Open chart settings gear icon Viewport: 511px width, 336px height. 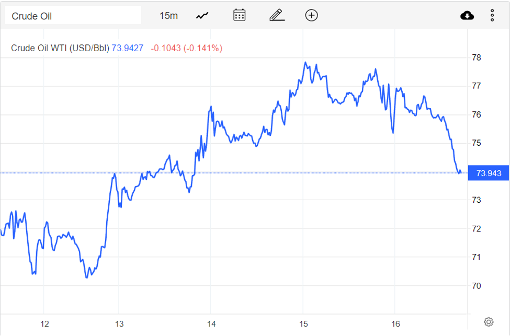[489, 321]
